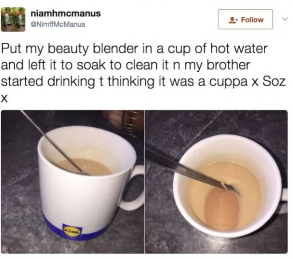Screen dimensions: 293x259
Task: Open niamhmcmanus profile avatar thumbnail
Action: coord(13,19)
